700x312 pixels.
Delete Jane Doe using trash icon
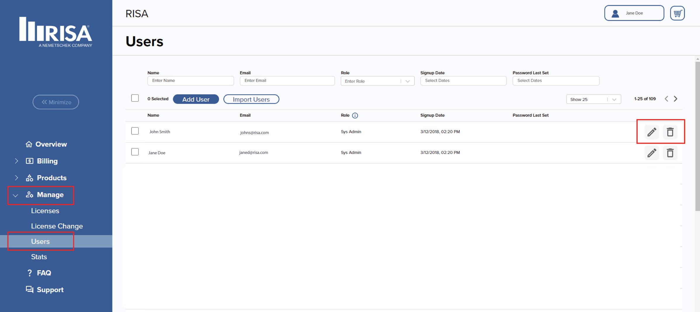click(670, 153)
